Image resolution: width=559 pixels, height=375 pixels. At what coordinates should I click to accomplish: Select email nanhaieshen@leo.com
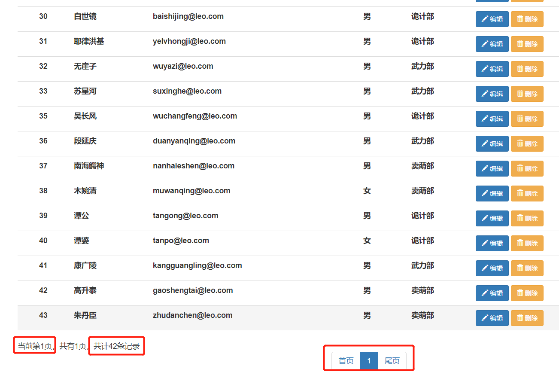[194, 166]
